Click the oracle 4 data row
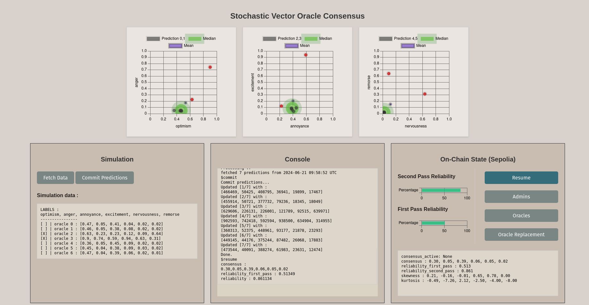589x305 pixels. coord(102,243)
